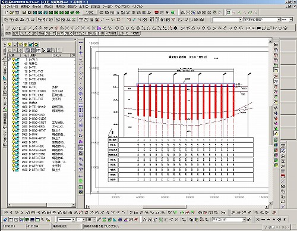Click the canvas horizontal scrollbar thumb
The height and width of the screenshot is (231, 297).
(x=164, y=207)
